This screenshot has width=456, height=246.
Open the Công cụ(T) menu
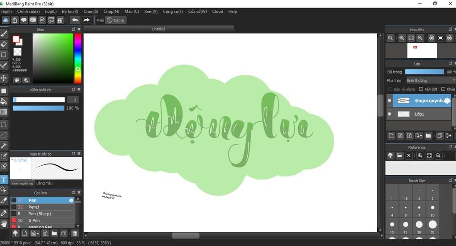click(x=173, y=11)
